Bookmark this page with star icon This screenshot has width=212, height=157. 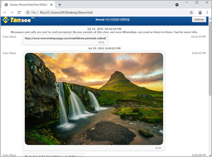click(191, 12)
